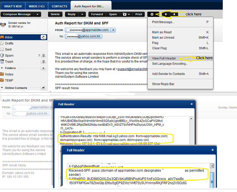Click the Trash bin icon in sidebar

coord(2,61)
